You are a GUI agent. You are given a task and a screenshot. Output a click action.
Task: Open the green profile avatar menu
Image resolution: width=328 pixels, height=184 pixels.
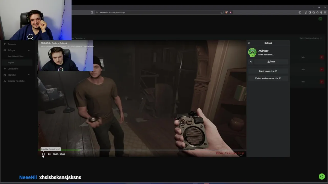(x=320, y=19)
